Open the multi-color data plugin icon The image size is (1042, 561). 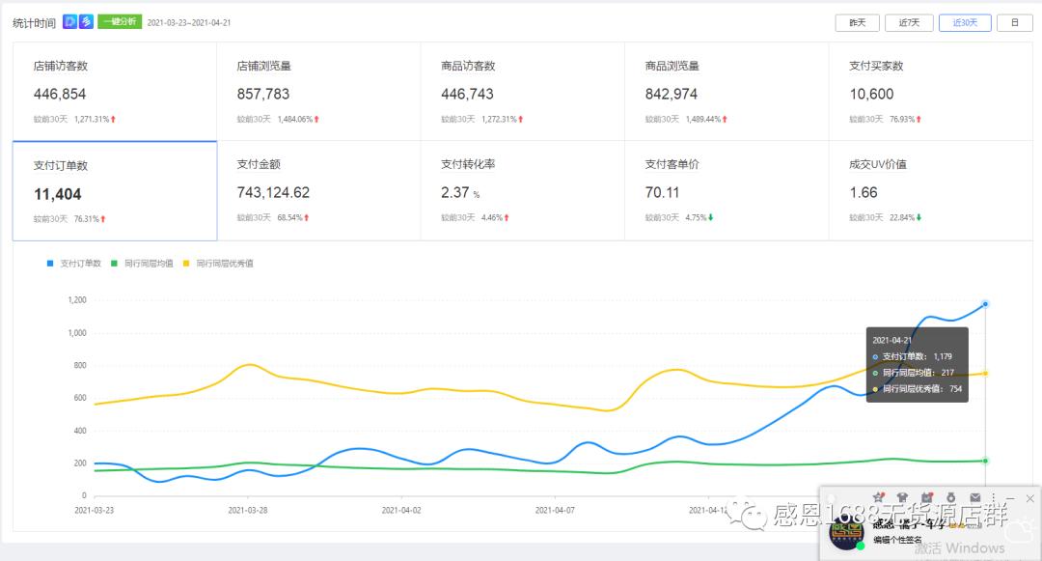point(85,20)
